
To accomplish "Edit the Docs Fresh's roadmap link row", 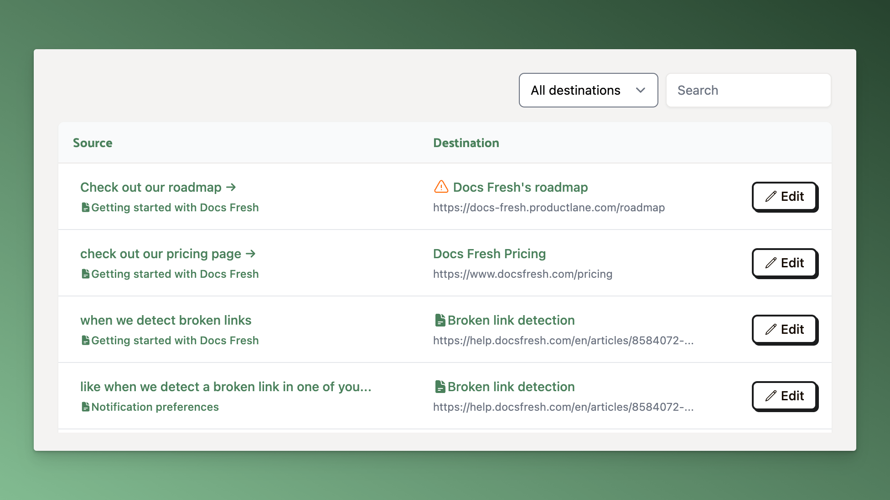I will 785,197.
